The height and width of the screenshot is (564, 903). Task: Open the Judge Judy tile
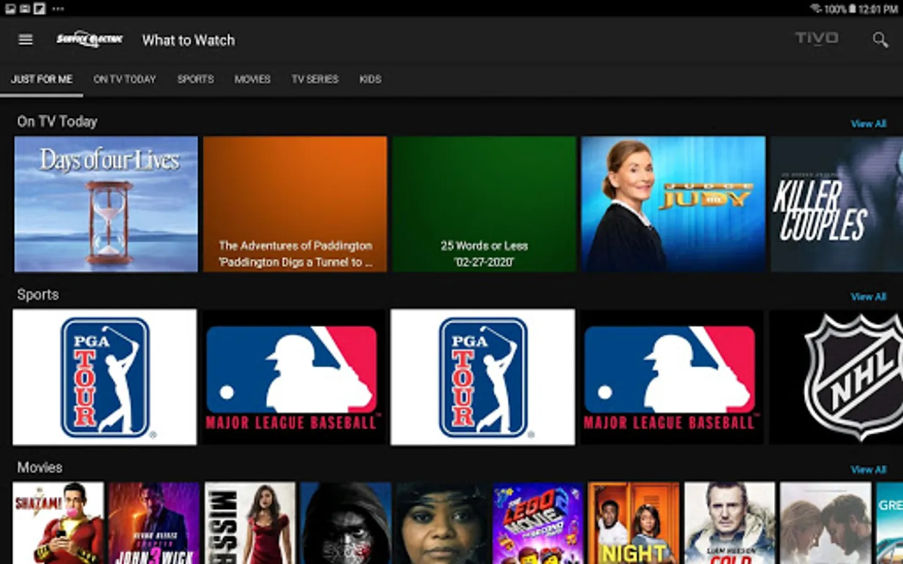pos(673,204)
